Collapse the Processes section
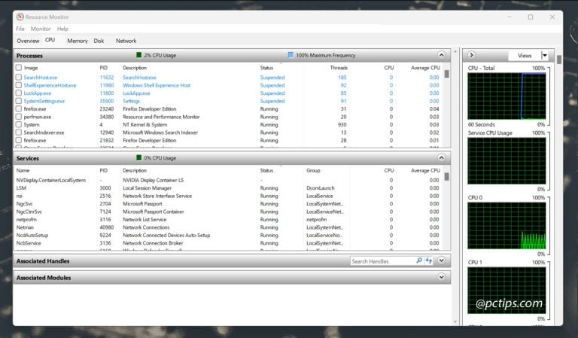The height and width of the screenshot is (338, 578). tap(442, 55)
